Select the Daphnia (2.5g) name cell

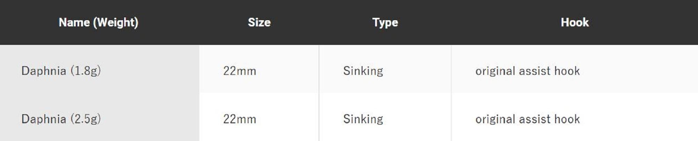[61, 119]
